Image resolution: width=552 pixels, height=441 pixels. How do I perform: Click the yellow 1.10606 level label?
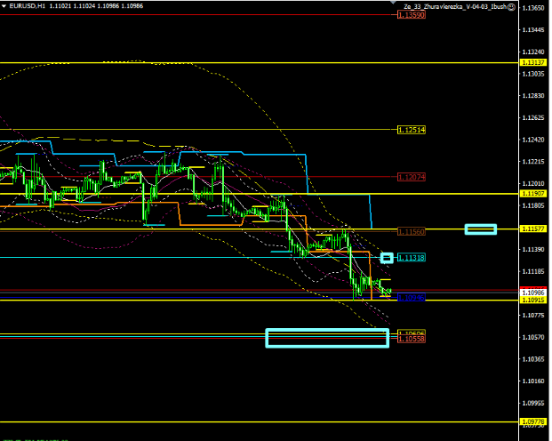(411, 333)
